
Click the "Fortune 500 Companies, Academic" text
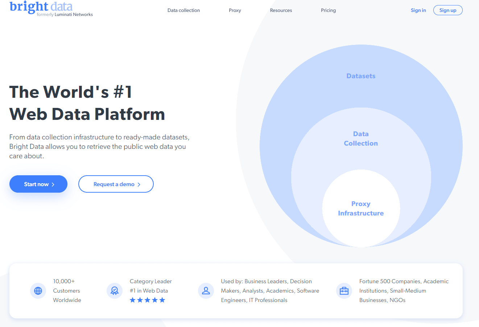coord(404,281)
